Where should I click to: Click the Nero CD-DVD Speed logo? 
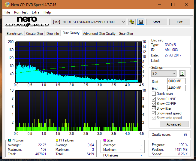(27, 22)
